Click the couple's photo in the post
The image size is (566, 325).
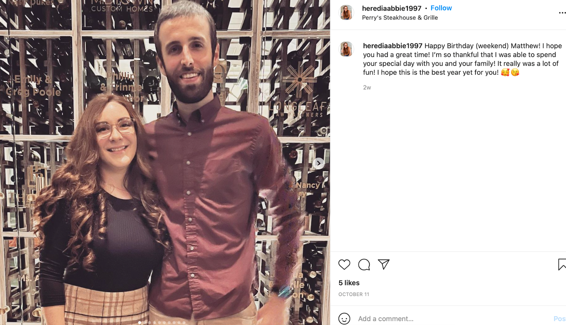pyautogui.click(x=165, y=162)
